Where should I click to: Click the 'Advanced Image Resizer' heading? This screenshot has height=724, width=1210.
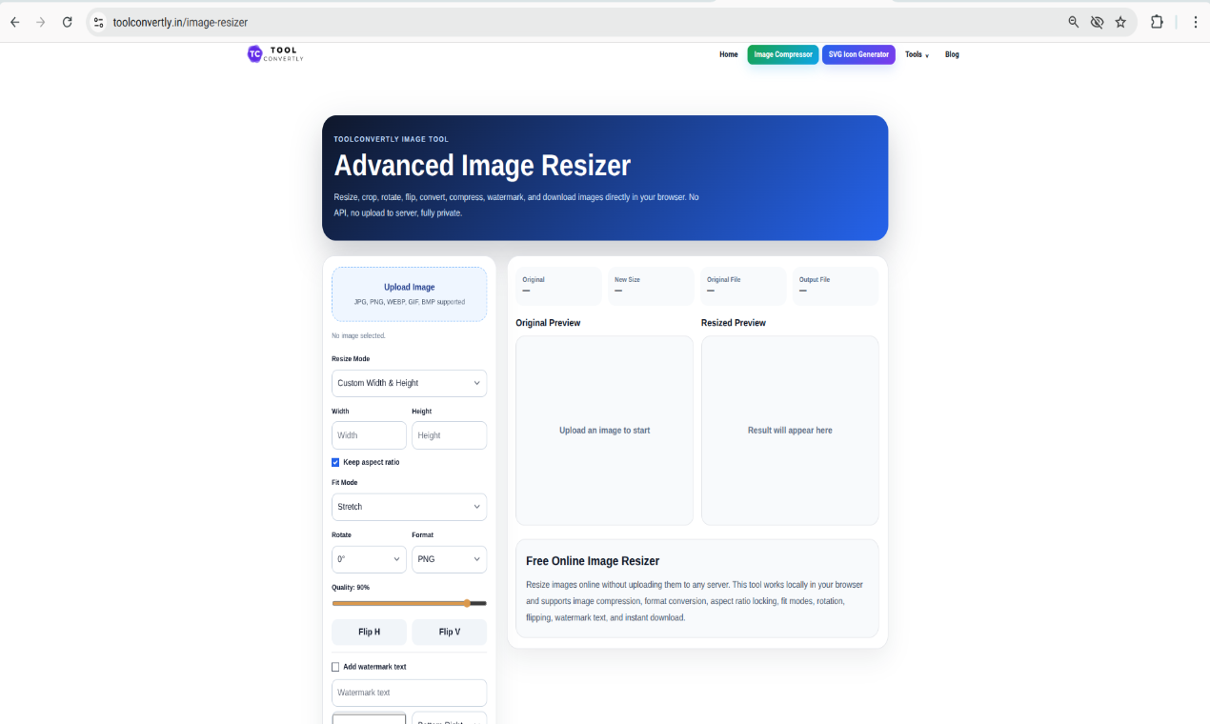tap(482, 166)
